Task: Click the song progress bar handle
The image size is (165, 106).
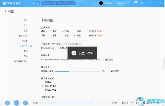Action: [x=95, y=103]
